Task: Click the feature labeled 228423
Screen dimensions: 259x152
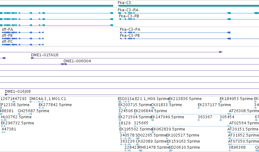Action: point(132,147)
